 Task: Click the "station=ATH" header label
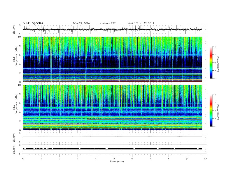click(108, 23)
